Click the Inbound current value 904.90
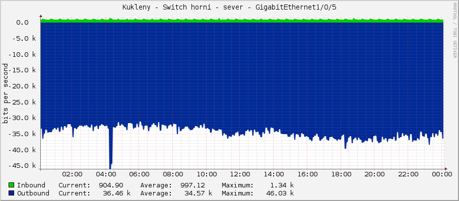Viewport: 459px width, 201px height. [111, 185]
